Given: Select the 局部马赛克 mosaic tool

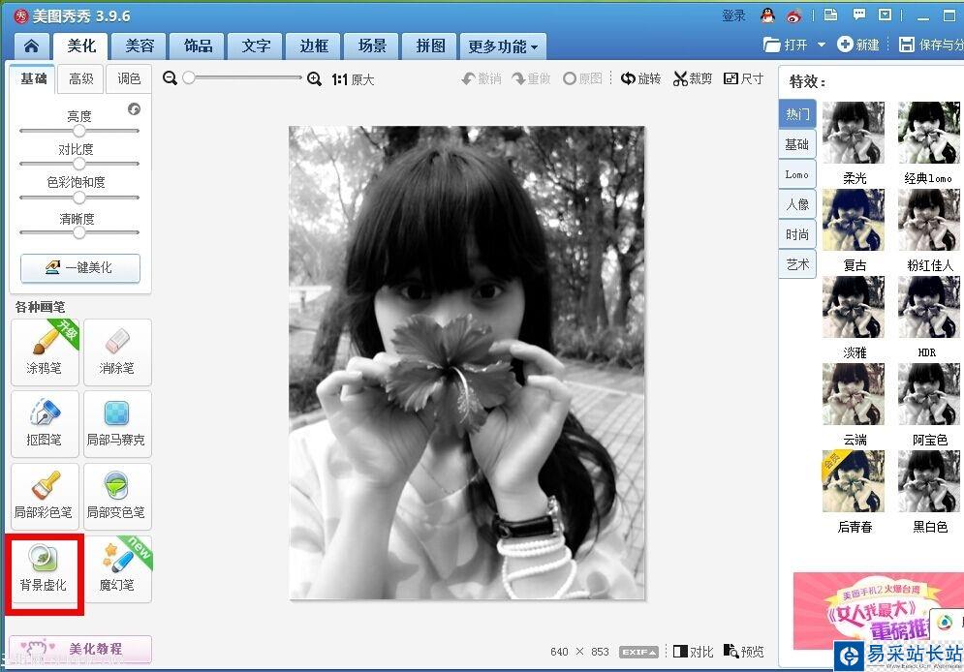Looking at the screenshot, I should 117,424.
